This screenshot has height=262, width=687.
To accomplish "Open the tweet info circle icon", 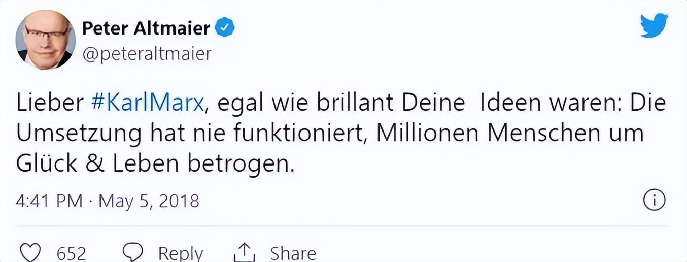I will [654, 202].
